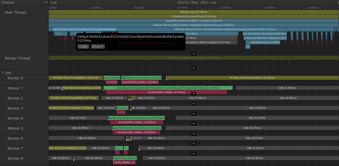Select the Profiler.FlushRenderCounters sample on Render Thread
The image size is (339, 166).
(x=194, y=57)
